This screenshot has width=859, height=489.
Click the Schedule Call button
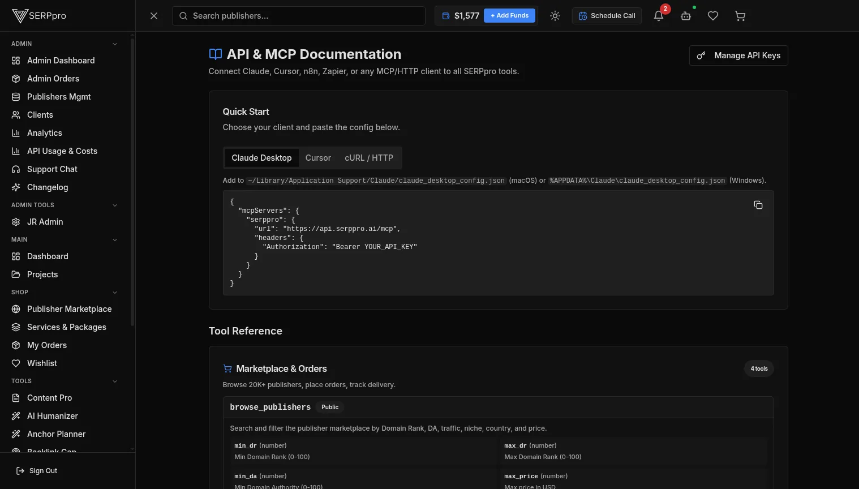(607, 16)
